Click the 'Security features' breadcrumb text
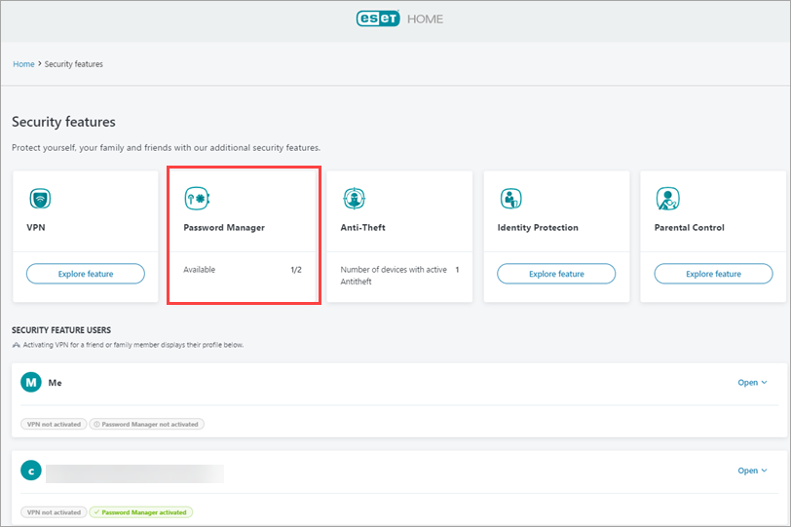 click(x=74, y=64)
